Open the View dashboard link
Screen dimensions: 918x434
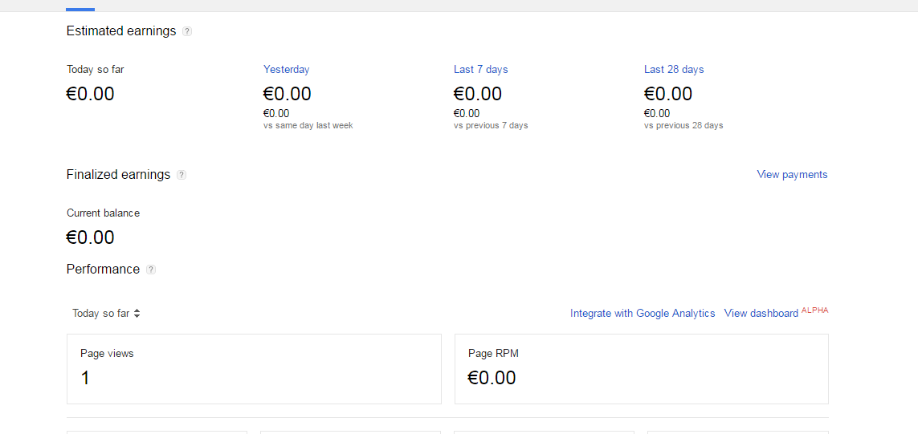point(761,314)
